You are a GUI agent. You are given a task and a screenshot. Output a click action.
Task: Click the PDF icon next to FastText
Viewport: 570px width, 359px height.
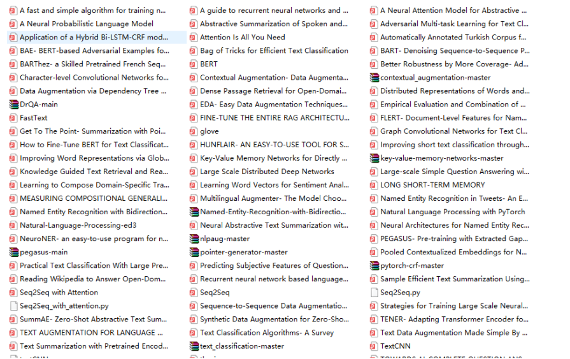pyautogui.click(x=13, y=118)
